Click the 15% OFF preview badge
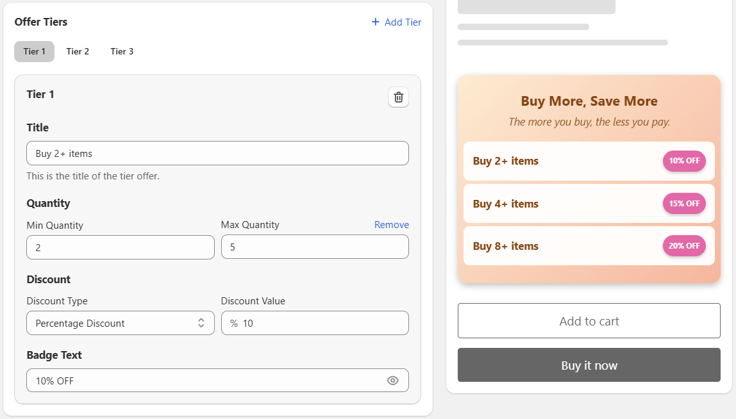 (x=684, y=204)
